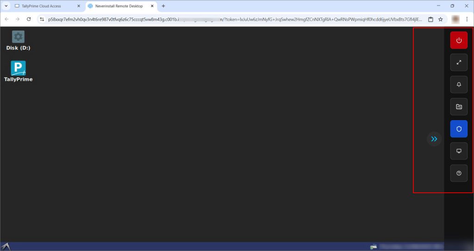Switch to the TallyPrime Cloud Access tab
474x251 pixels.
[46, 6]
